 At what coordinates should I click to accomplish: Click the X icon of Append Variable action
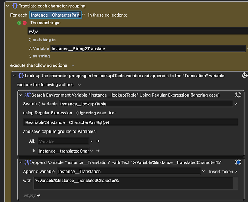tap(27, 162)
